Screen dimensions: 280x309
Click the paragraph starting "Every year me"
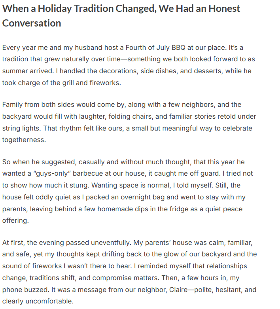point(127,65)
